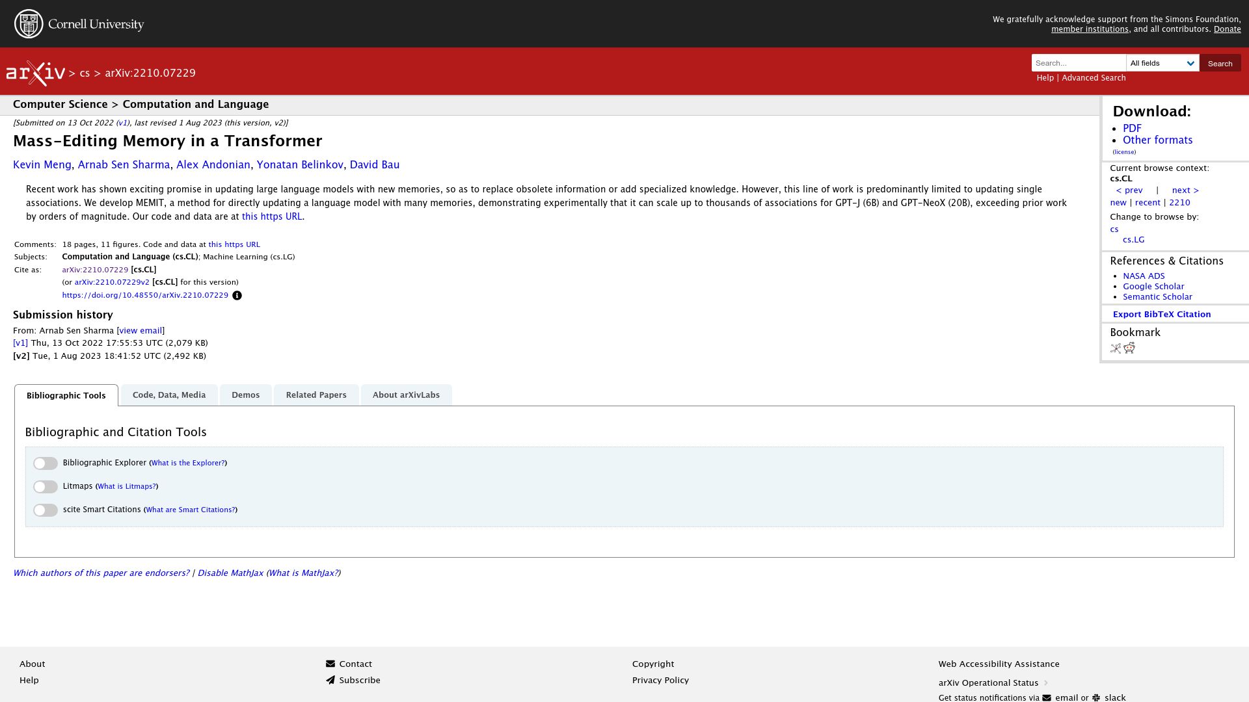Switch to Code, Data, Media tab

tap(169, 395)
